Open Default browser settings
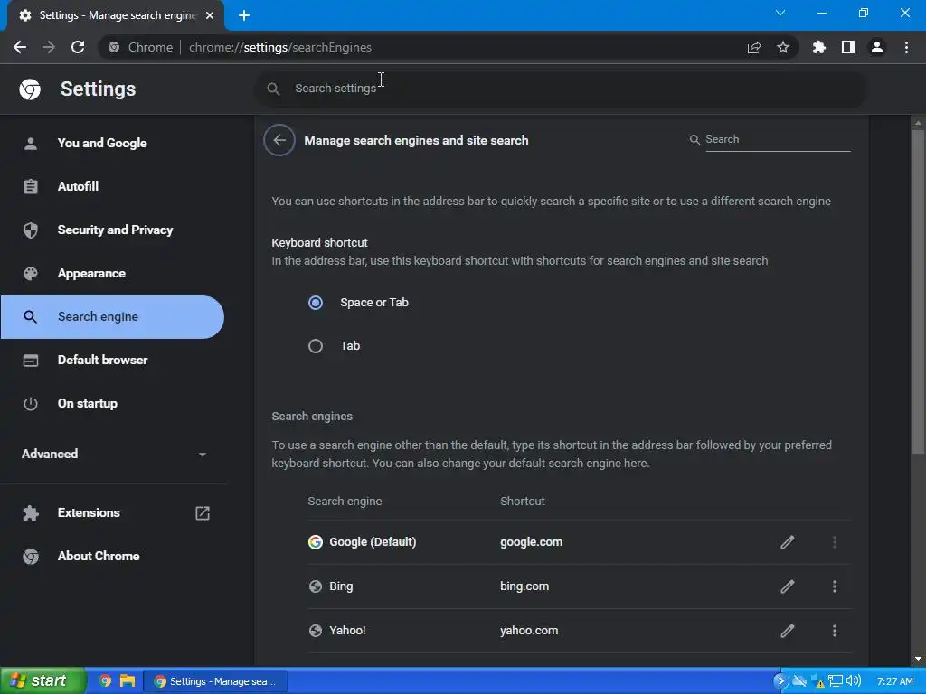The width and height of the screenshot is (926, 694). tap(112, 360)
